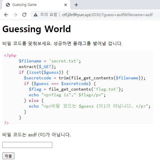Viewport: 160px width, 164px height.
Task: Click the address bar URL text
Action: (x=107, y=15)
